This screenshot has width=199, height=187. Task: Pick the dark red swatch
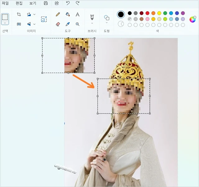pos(141,13)
